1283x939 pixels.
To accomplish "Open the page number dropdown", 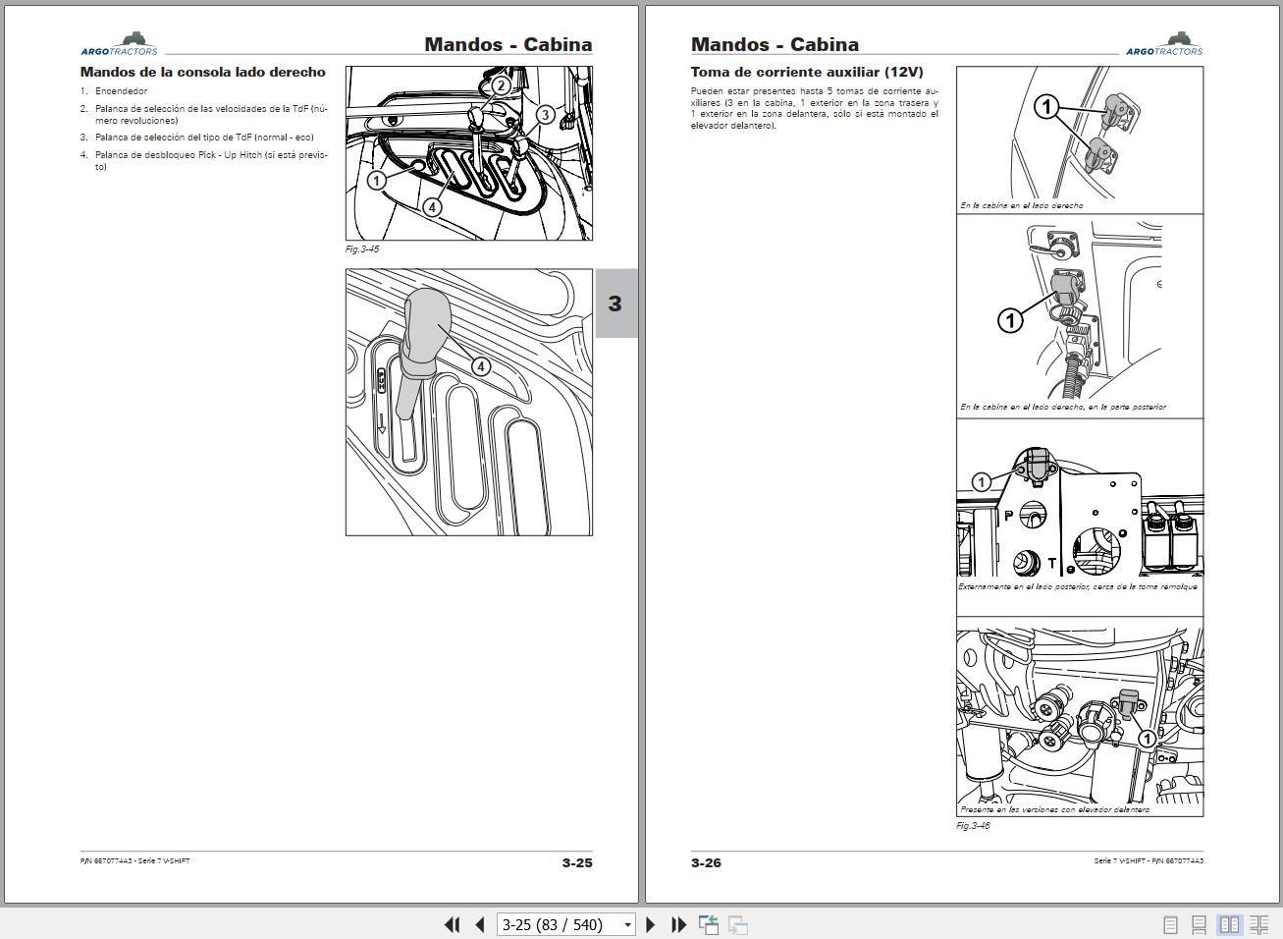I will 628,924.
